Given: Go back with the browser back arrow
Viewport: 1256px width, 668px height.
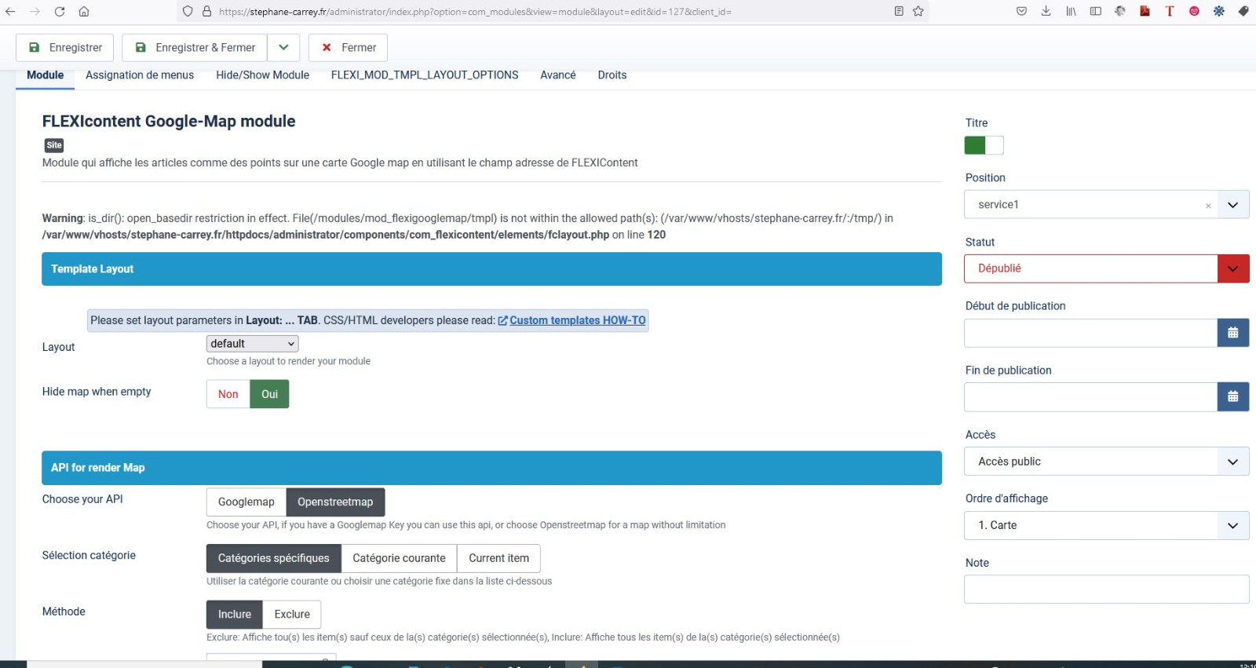Looking at the screenshot, I should pos(10,12).
